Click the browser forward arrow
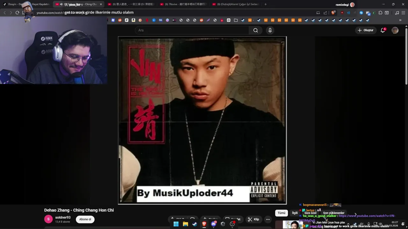The height and width of the screenshot is (229, 408). click(11, 13)
